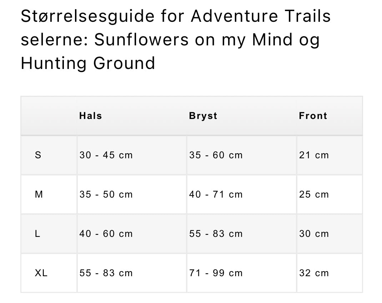Click the Hals value for size S
This screenshot has height=303, width=382.
(x=106, y=155)
